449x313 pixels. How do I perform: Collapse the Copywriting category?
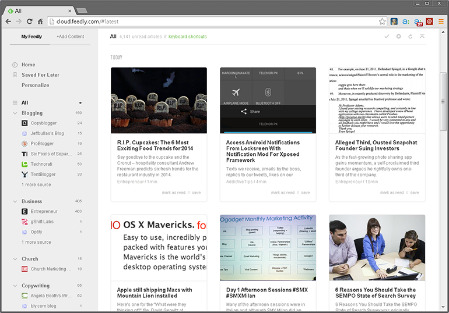click(x=15, y=286)
